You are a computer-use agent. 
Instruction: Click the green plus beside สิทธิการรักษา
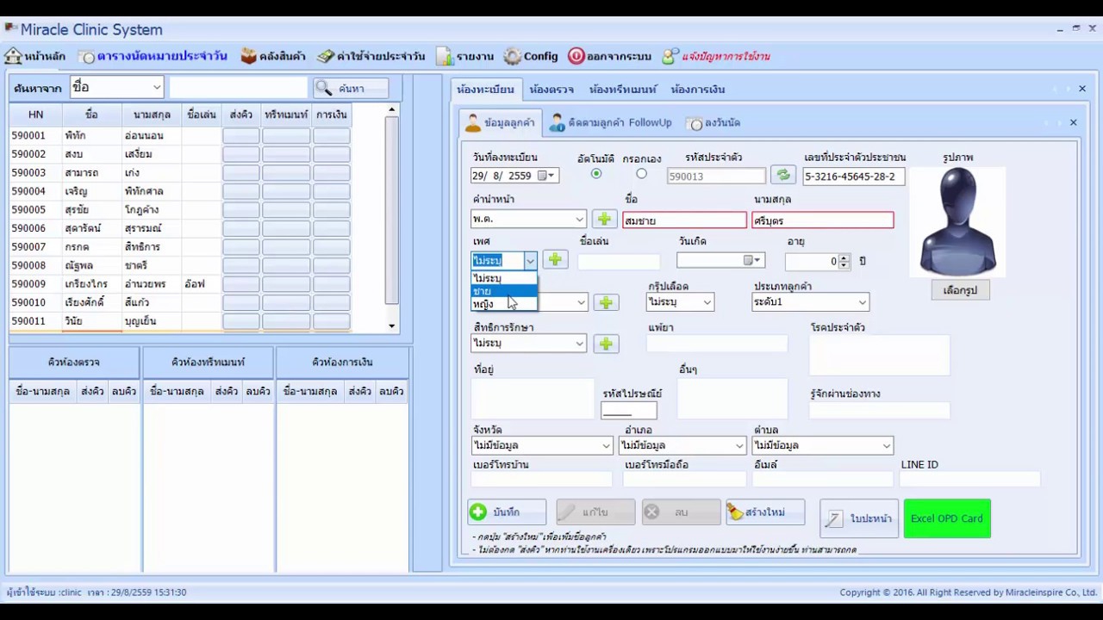tap(606, 344)
